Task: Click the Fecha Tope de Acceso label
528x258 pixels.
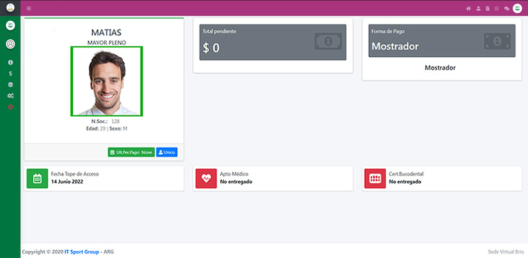Action: click(75, 174)
